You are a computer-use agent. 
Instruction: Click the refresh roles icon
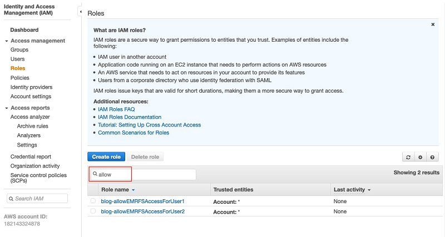[x=408, y=157]
